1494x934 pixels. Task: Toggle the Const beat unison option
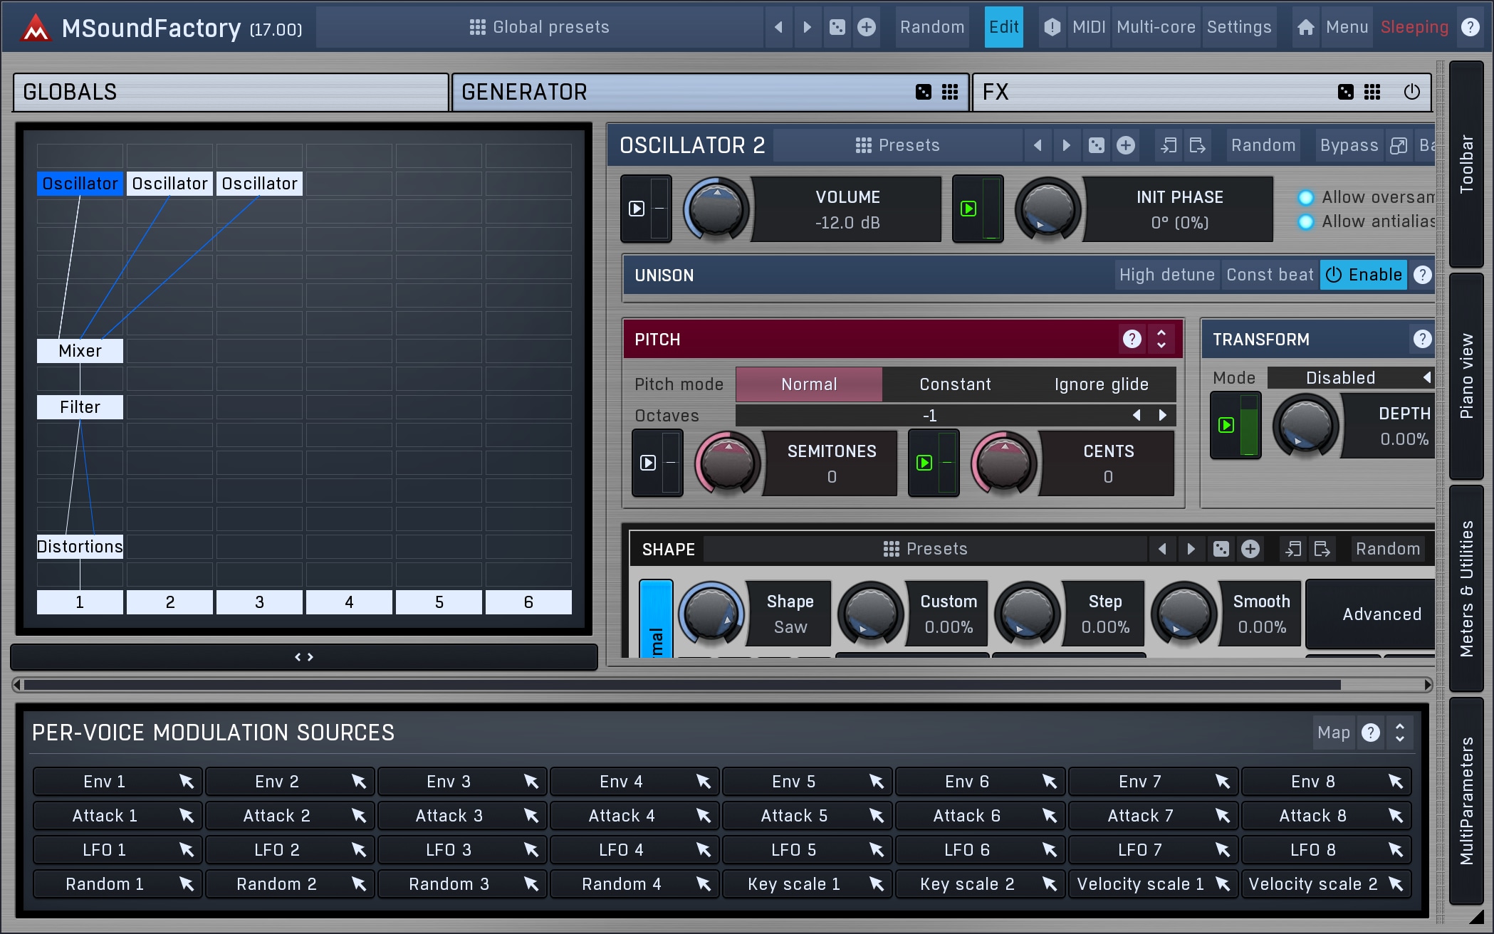[1270, 275]
